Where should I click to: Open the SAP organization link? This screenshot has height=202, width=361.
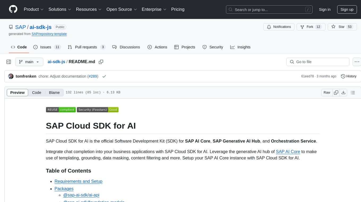tap(20, 27)
